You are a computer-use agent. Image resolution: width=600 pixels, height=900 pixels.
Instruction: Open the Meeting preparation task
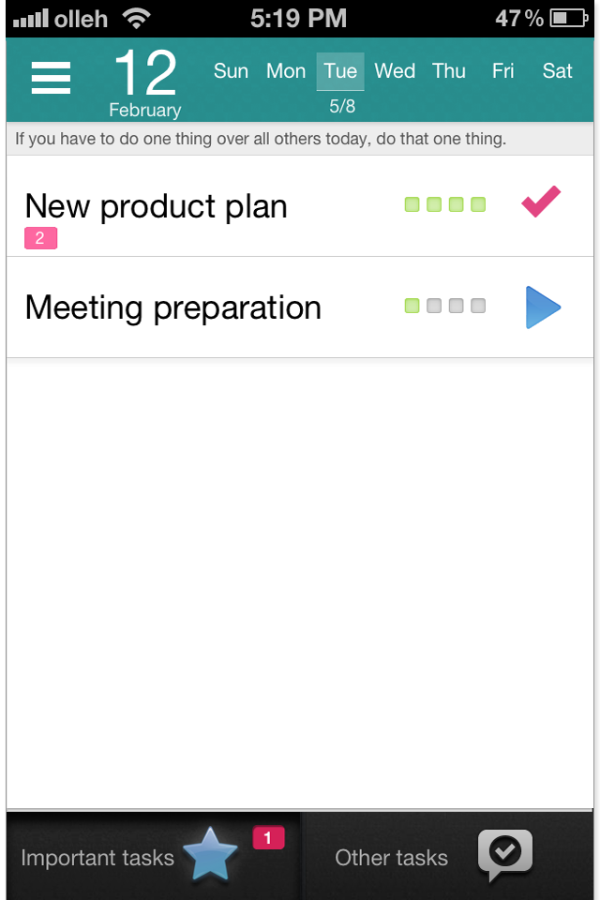300,307
